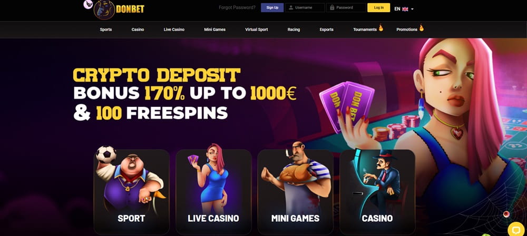
Task: Follow the Forgot Password link
Action: [x=237, y=7]
